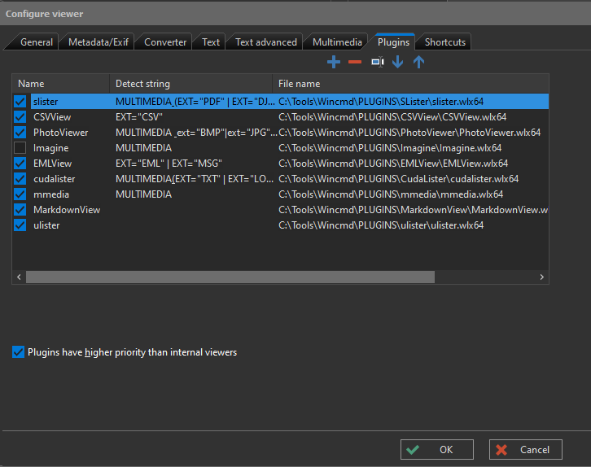591x467 pixels.
Task: Select the MarkdownView plugin name
Action: [67, 209]
